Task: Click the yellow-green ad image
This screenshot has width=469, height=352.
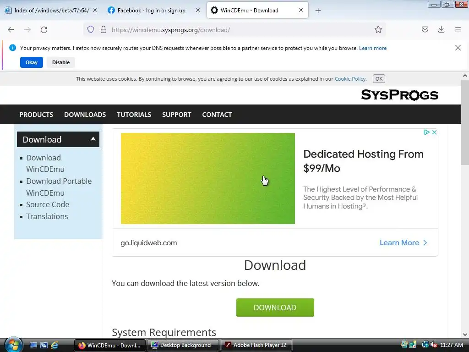Action: 207,178
